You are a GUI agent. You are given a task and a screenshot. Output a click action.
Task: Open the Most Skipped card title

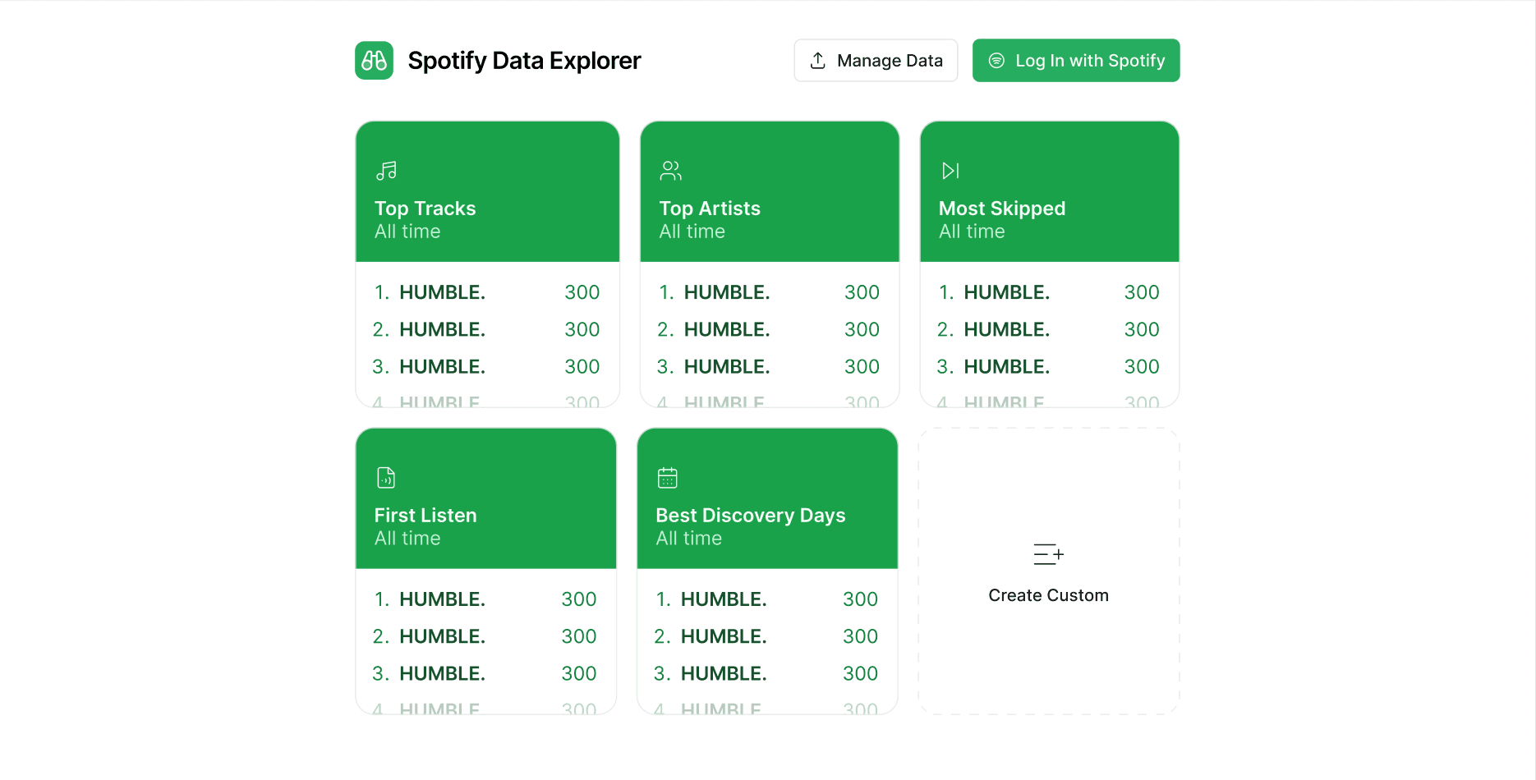coord(1002,209)
